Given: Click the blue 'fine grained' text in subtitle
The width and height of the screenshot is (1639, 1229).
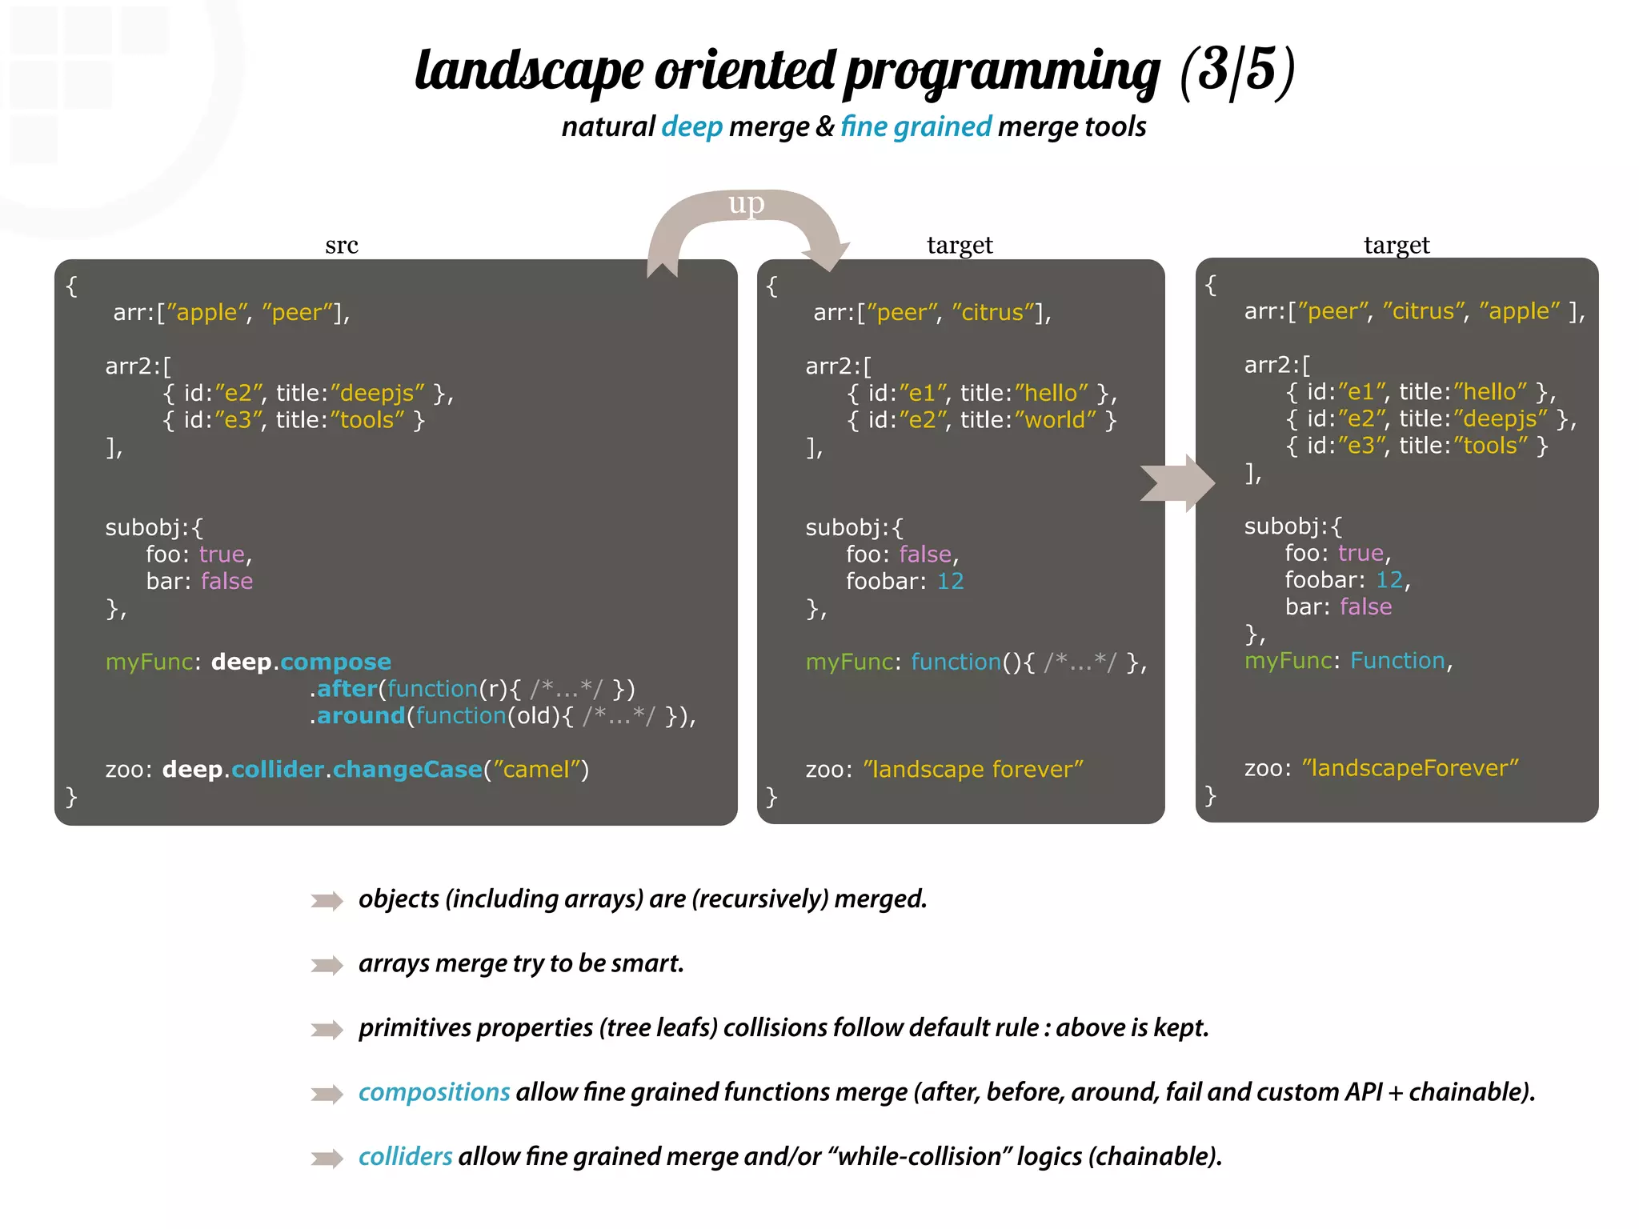Looking at the screenshot, I should point(916,127).
